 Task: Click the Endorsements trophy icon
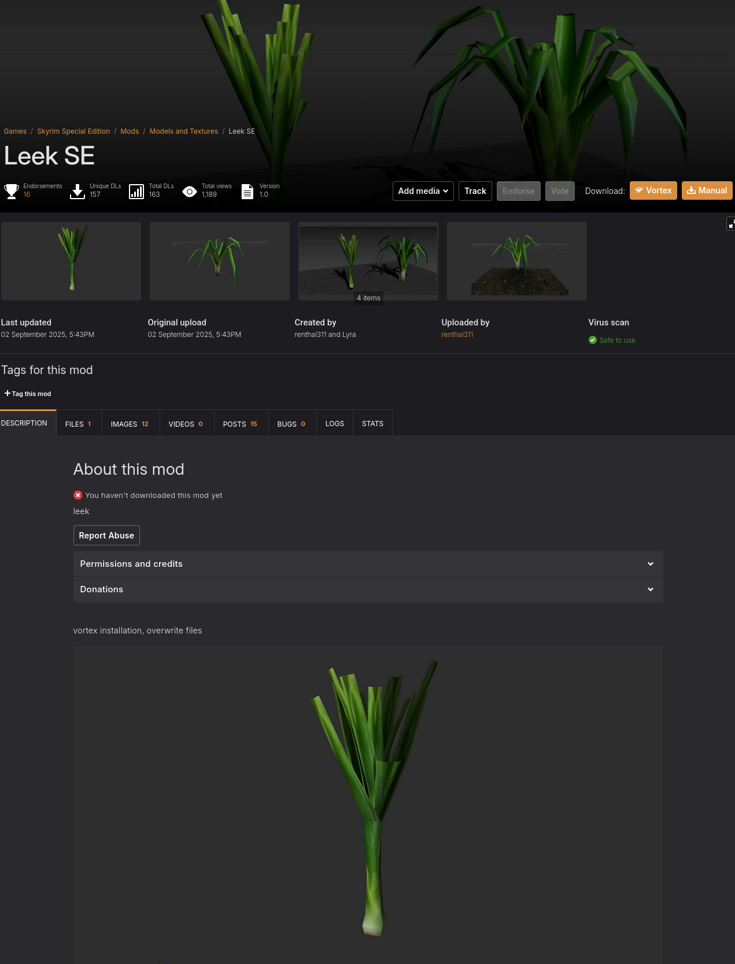(x=12, y=191)
